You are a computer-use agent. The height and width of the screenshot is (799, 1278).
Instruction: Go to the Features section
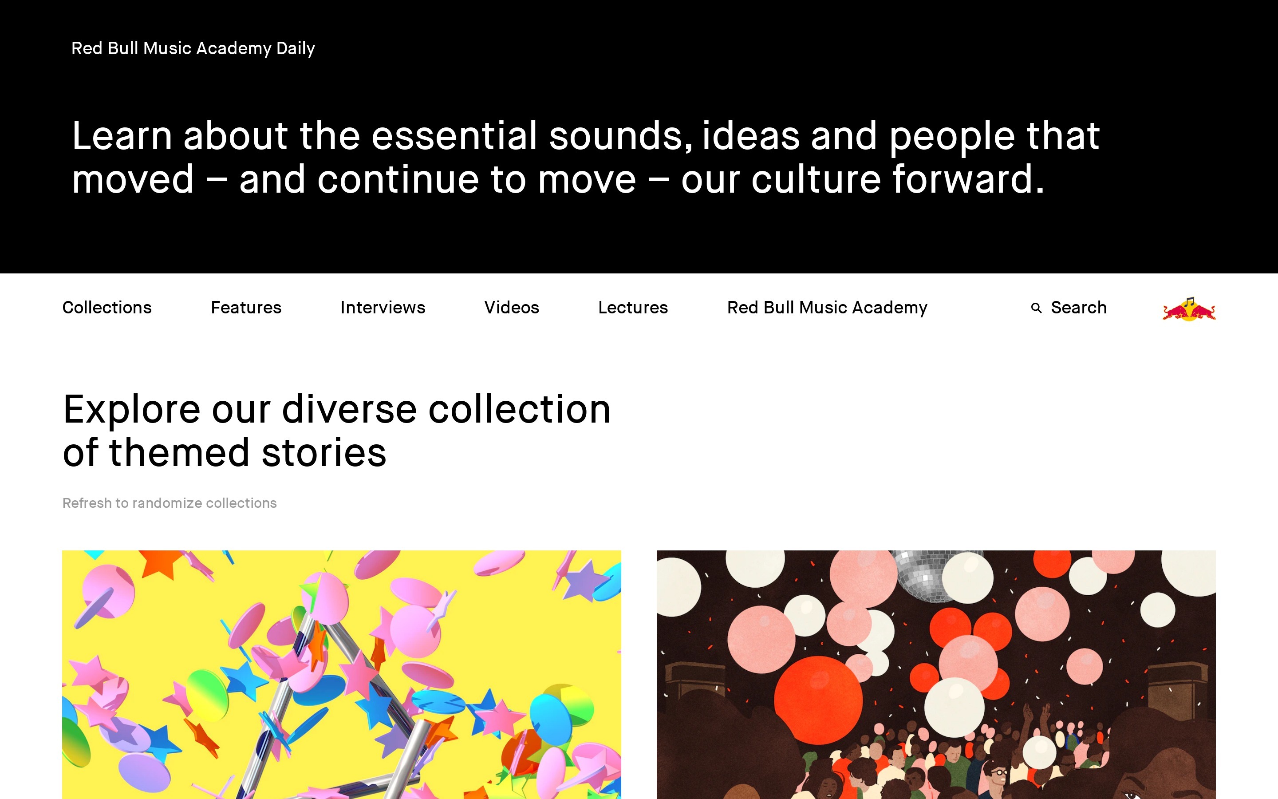click(x=245, y=308)
